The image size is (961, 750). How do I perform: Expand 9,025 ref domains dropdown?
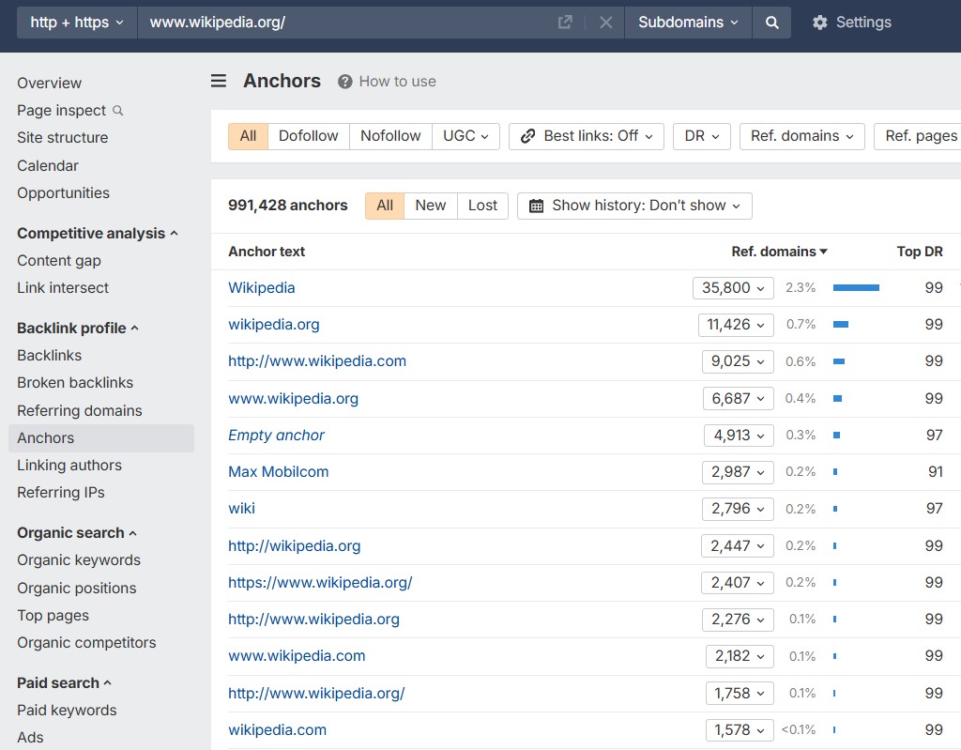738,361
